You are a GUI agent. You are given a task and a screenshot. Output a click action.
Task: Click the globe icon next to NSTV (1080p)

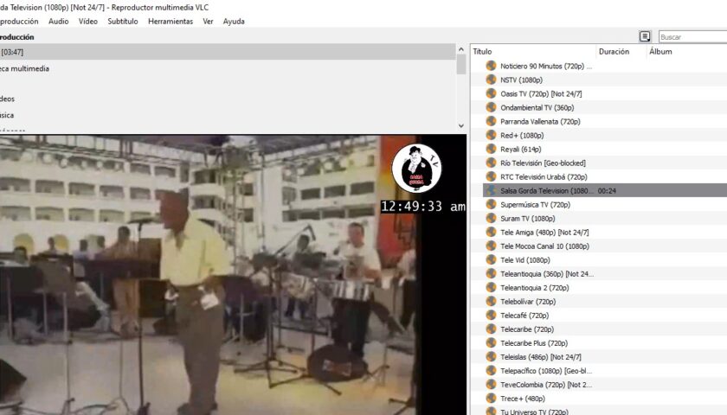pos(491,80)
